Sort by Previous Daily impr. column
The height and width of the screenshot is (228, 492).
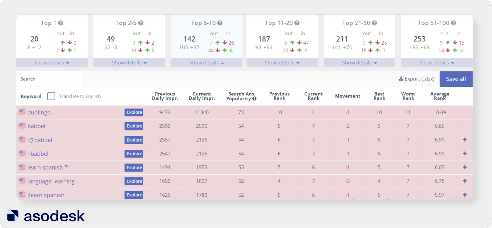point(165,96)
